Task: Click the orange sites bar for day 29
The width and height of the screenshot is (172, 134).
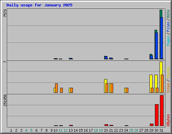Action: (152, 90)
